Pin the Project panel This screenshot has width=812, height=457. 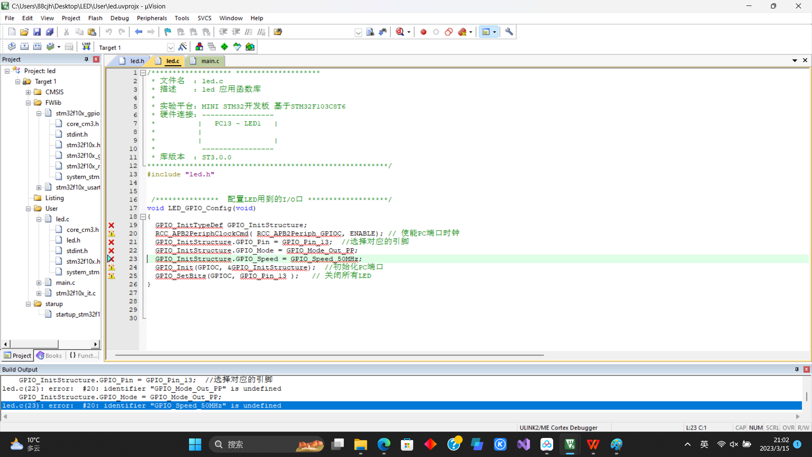pos(86,59)
